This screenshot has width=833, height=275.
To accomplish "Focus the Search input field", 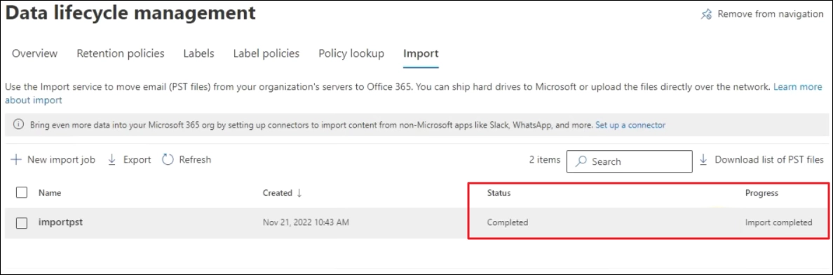I will pos(629,161).
